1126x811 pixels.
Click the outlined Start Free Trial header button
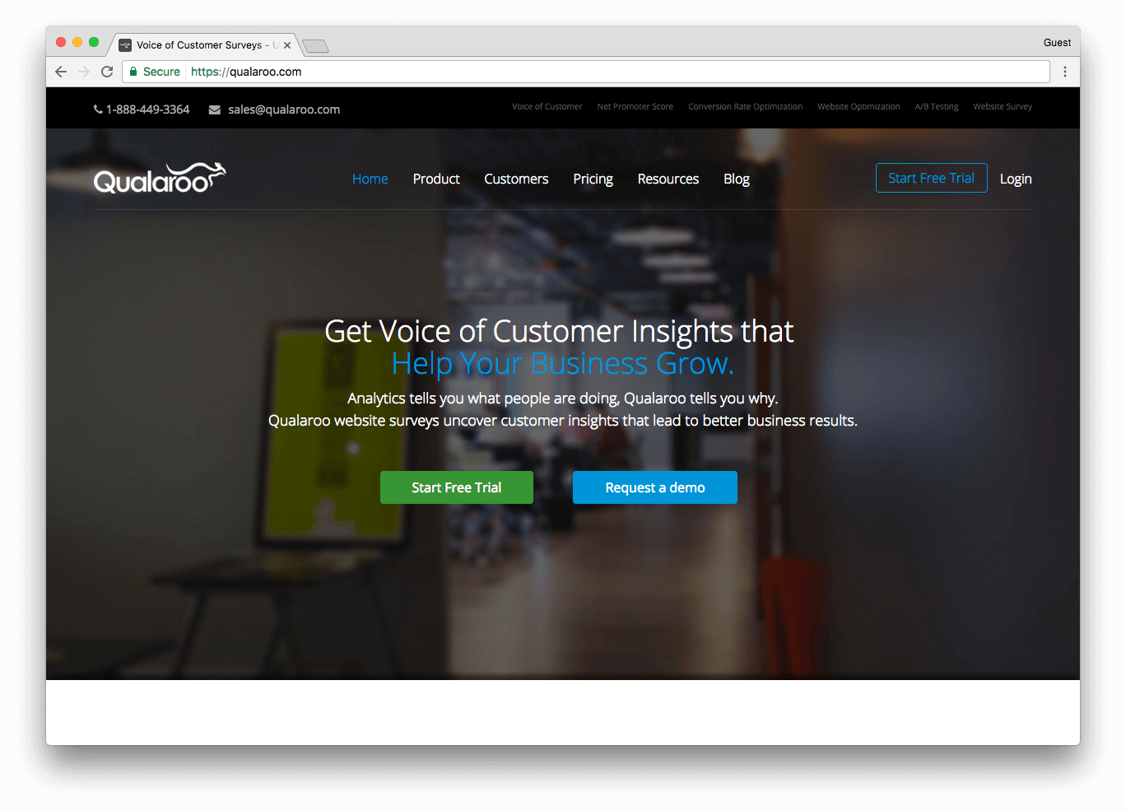click(x=931, y=178)
